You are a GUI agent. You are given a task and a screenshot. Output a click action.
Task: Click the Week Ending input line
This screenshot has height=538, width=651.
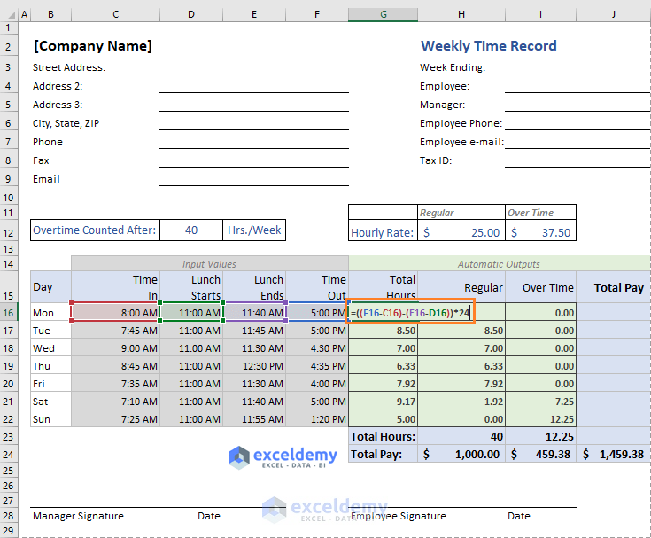(x=577, y=67)
